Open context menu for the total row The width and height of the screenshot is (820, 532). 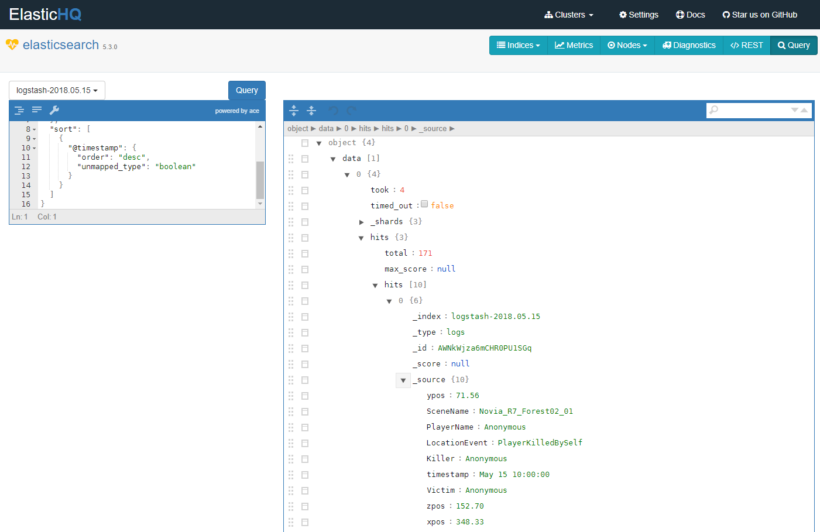tap(305, 253)
